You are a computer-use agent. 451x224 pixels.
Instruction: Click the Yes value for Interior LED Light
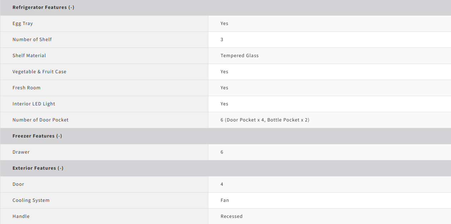[x=224, y=104]
